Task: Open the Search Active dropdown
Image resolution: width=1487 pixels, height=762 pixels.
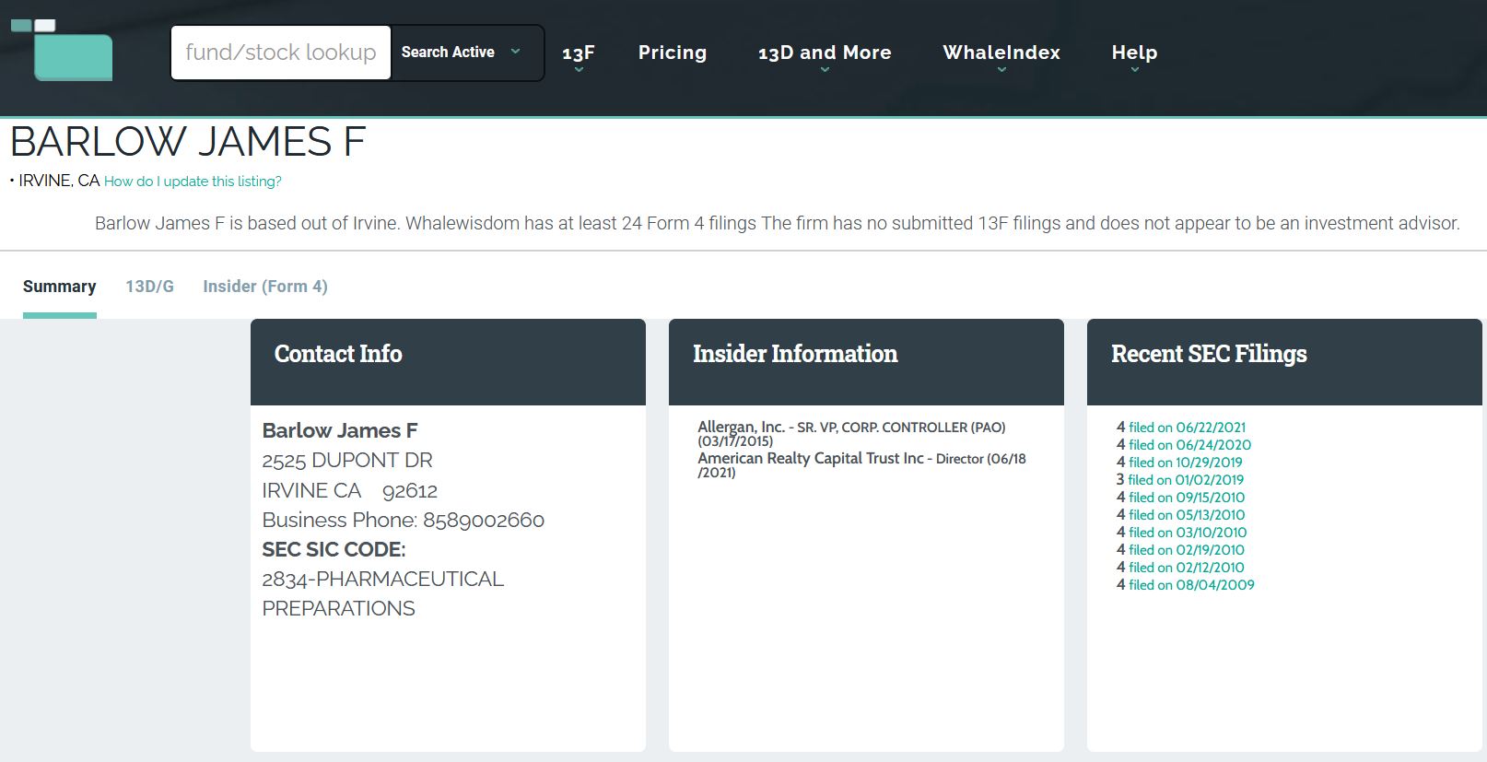Action: [461, 53]
